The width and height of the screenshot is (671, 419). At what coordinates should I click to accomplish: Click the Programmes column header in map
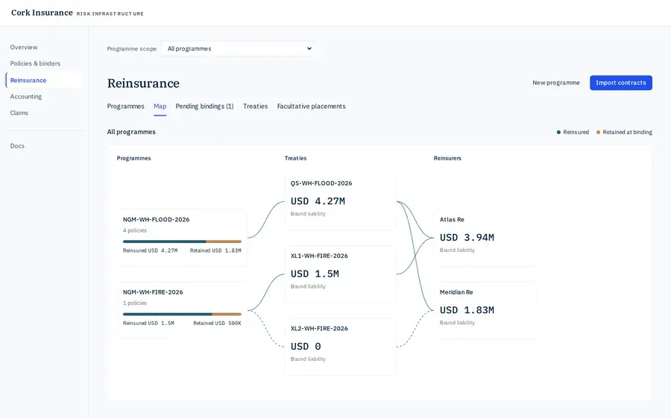134,158
